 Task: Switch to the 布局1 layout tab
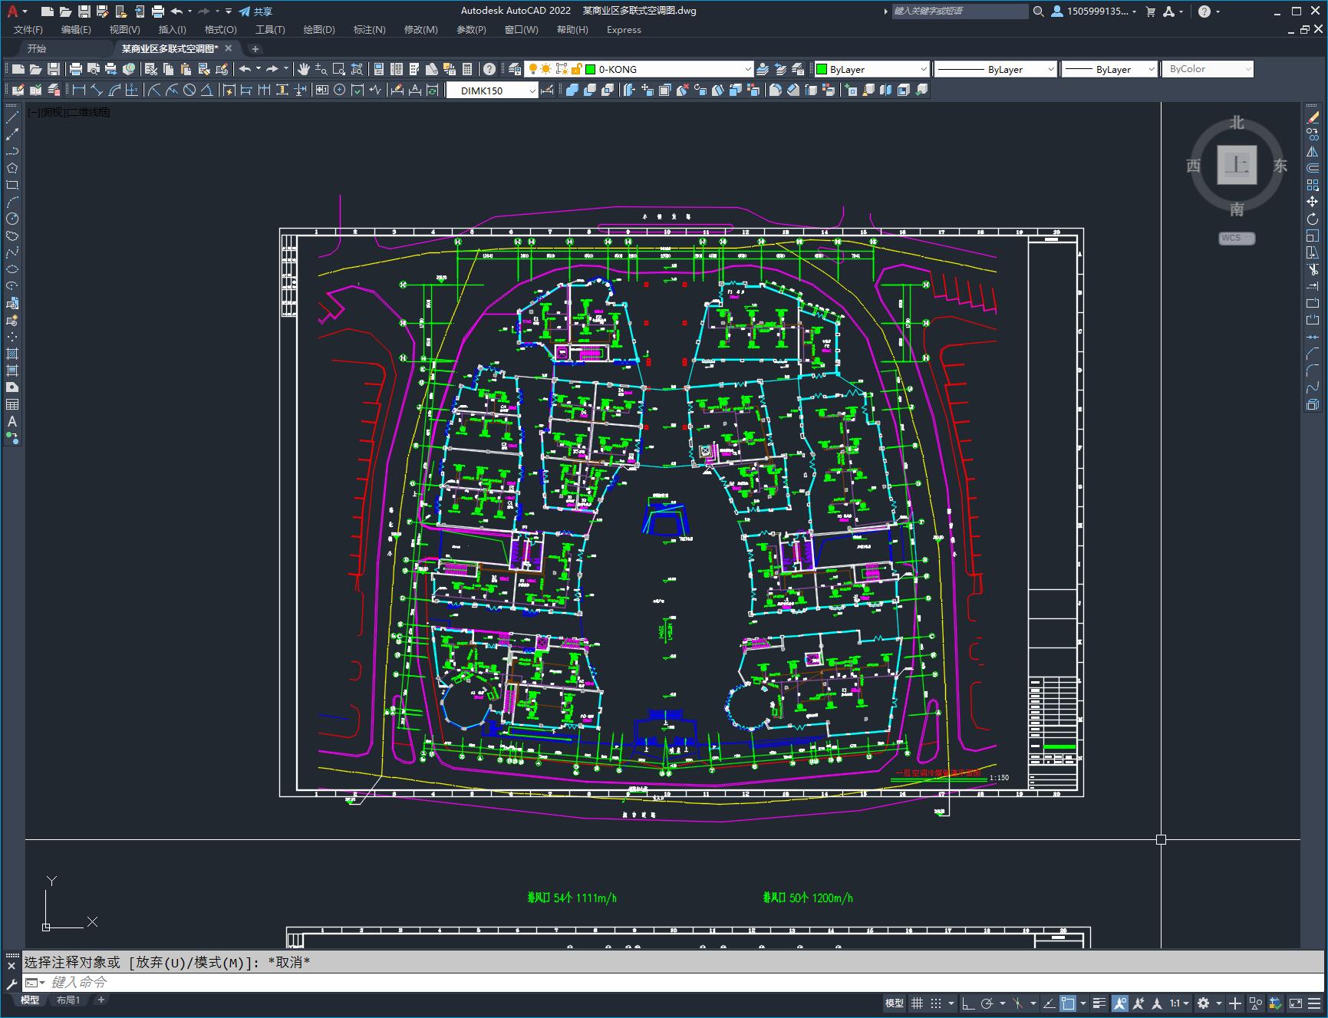(68, 1000)
